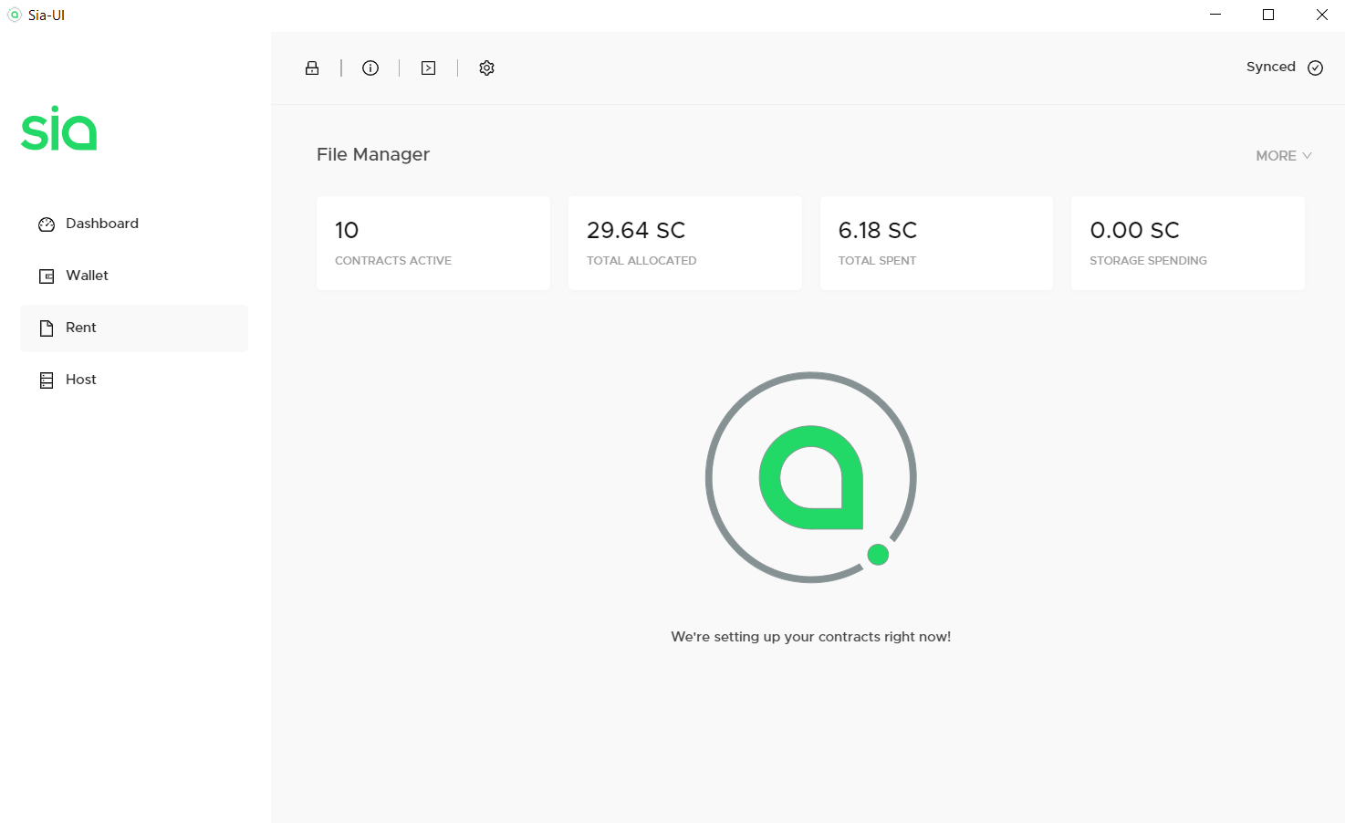
Task: Click the File Manager heading
Action: (373, 154)
